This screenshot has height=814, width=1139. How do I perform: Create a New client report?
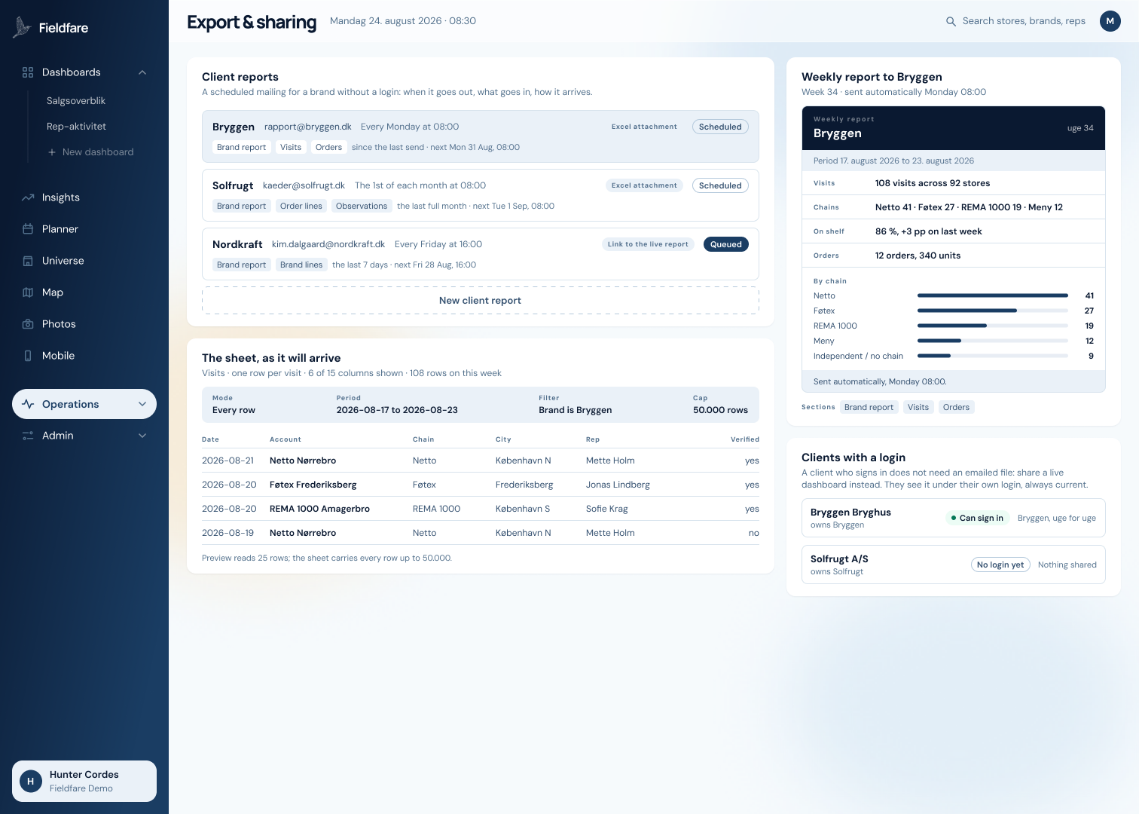(481, 301)
